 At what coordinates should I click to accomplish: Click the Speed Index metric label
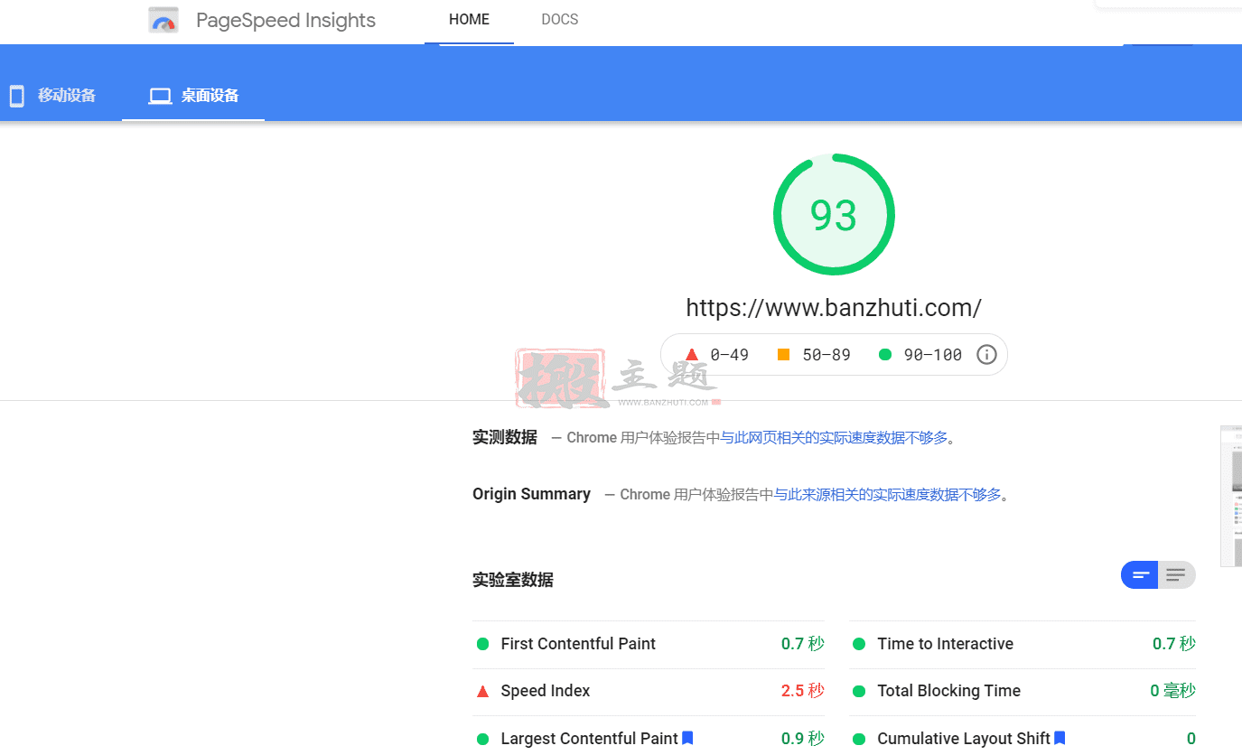(546, 691)
